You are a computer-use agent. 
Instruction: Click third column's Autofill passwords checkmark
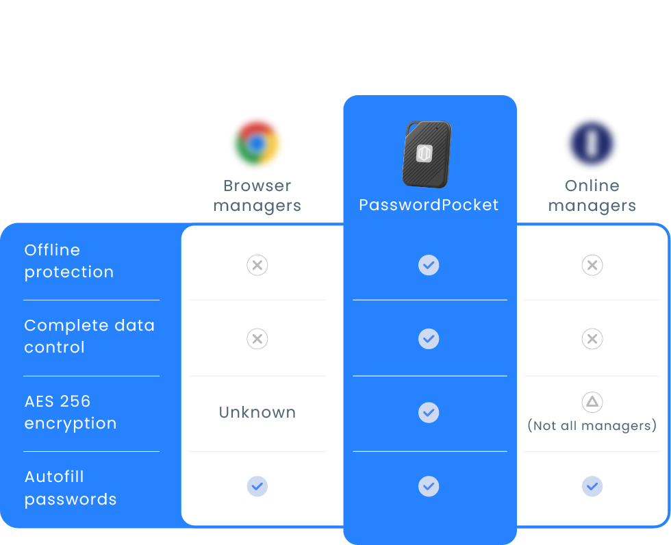click(592, 487)
